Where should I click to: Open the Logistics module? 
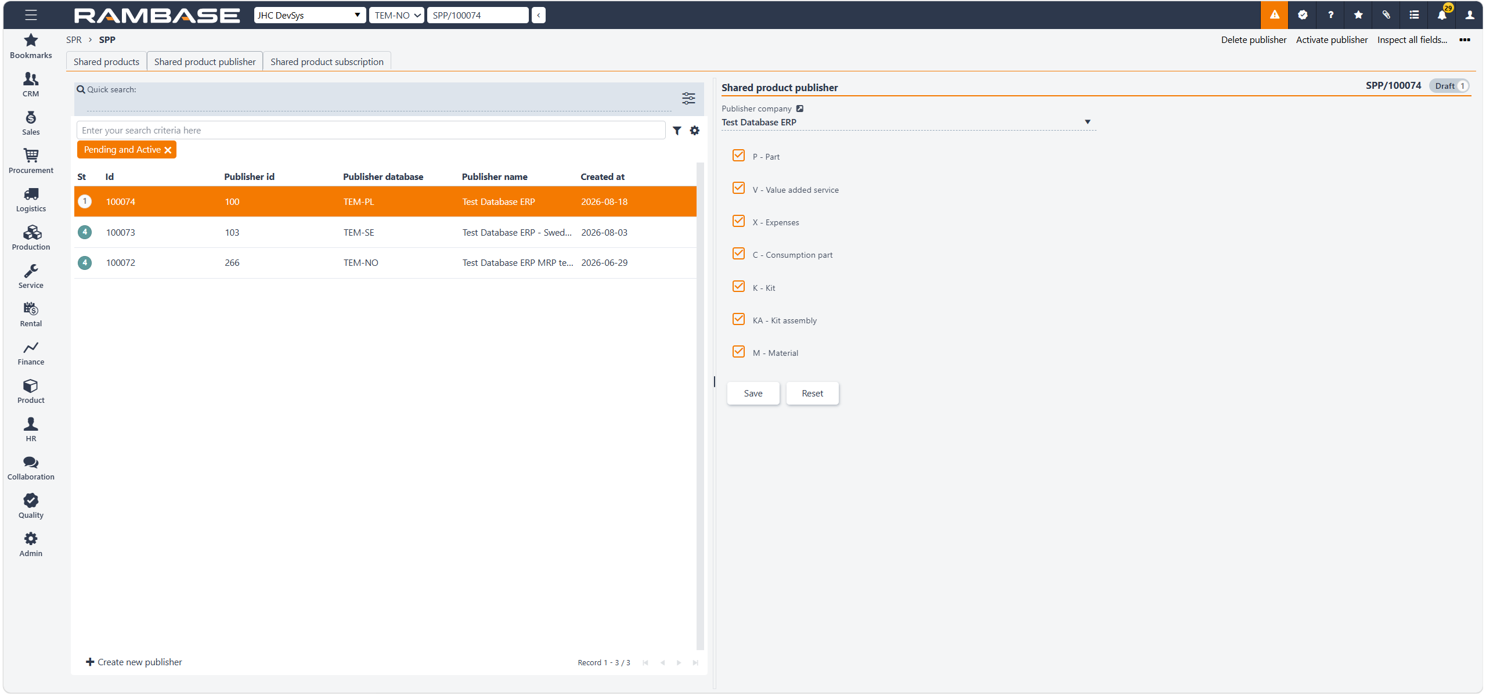pos(31,200)
